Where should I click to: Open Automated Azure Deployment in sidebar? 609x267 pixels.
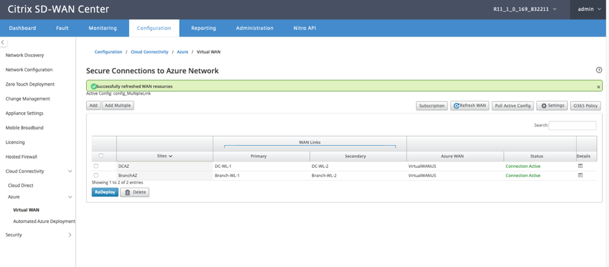[44, 221]
